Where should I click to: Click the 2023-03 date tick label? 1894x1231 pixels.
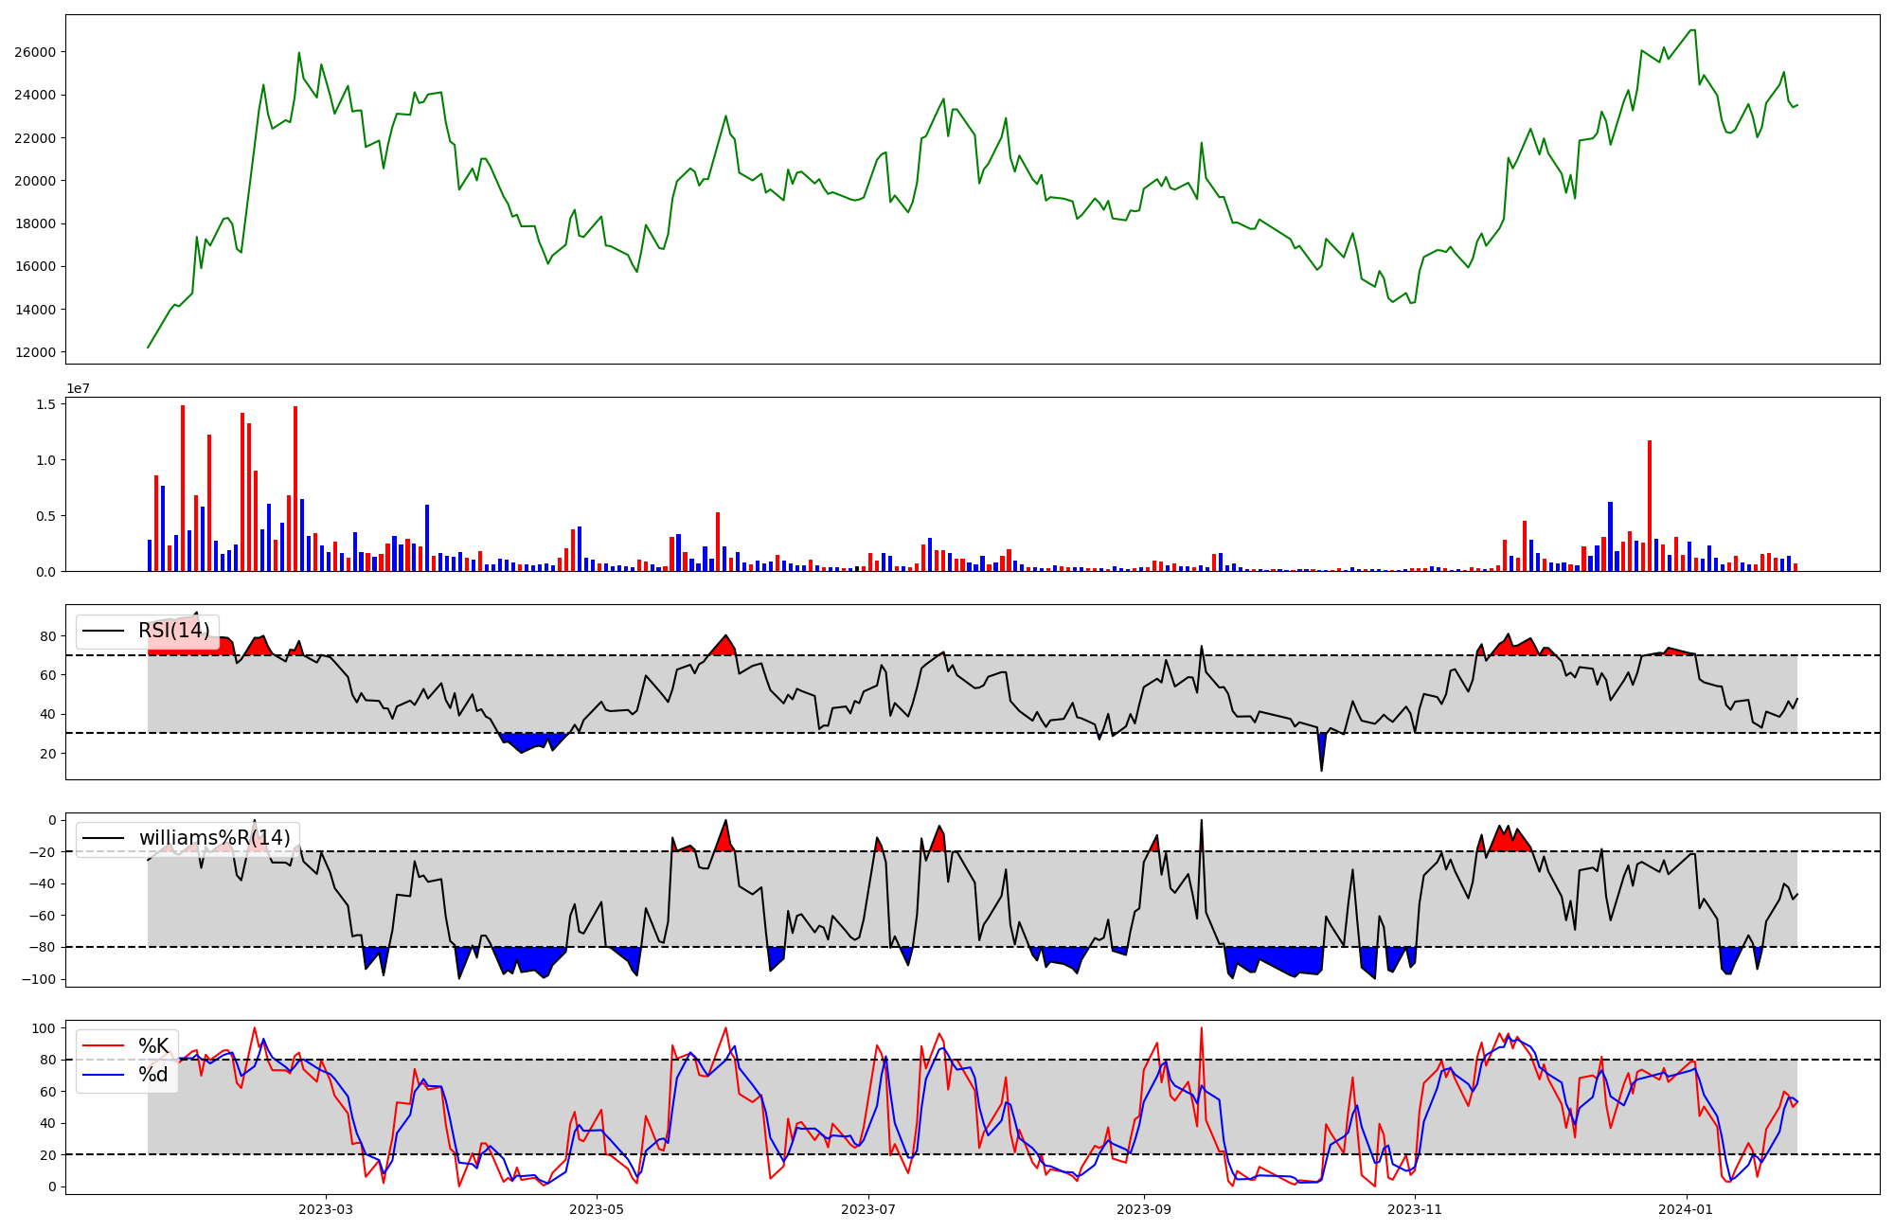(325, 1209)
